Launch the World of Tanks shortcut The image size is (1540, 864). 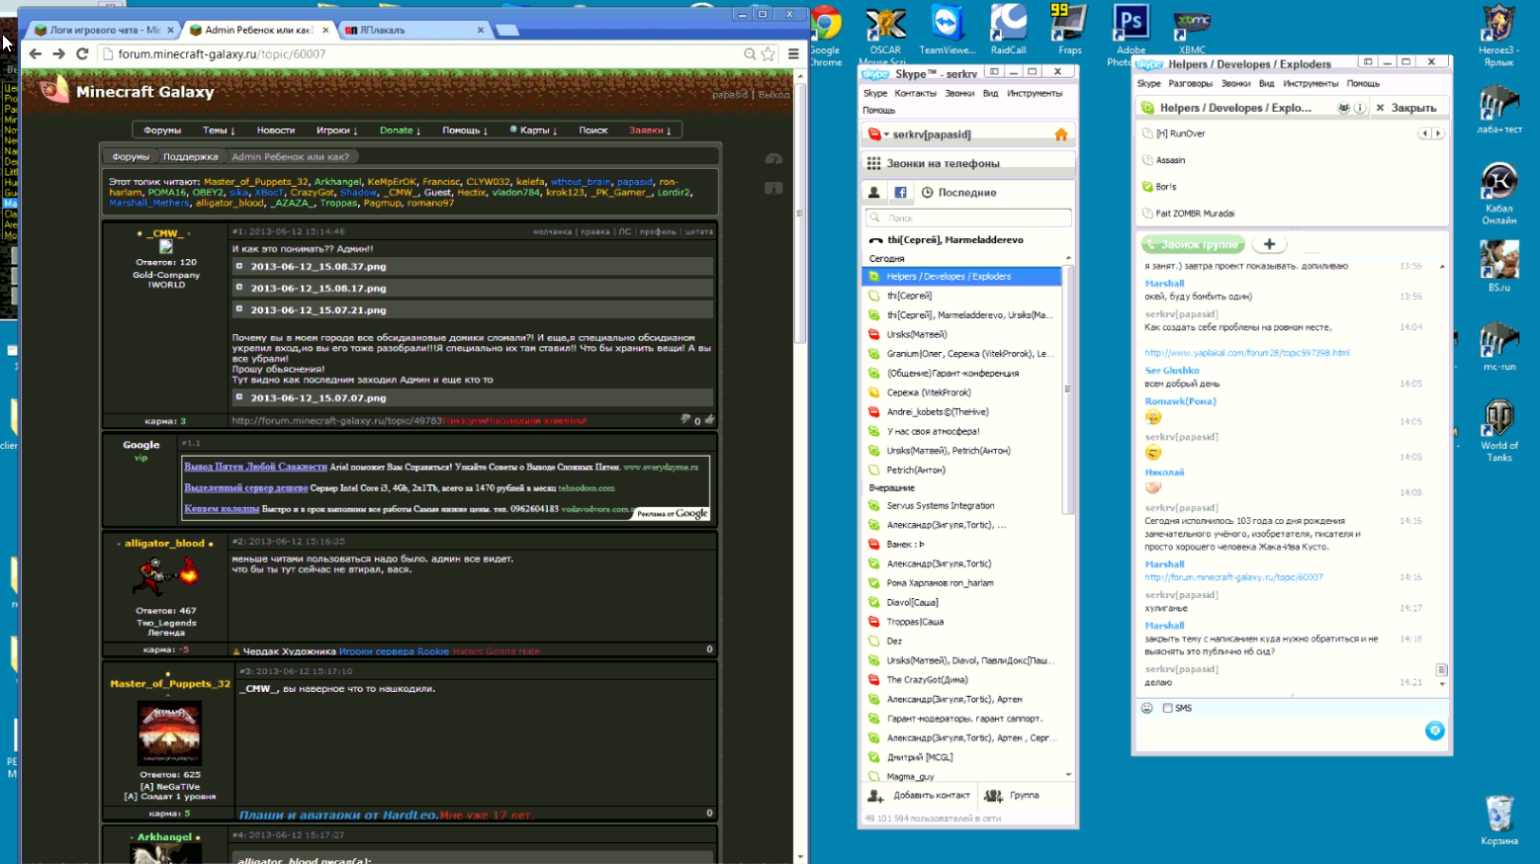pyautogui.click(x=1499, y=431)
